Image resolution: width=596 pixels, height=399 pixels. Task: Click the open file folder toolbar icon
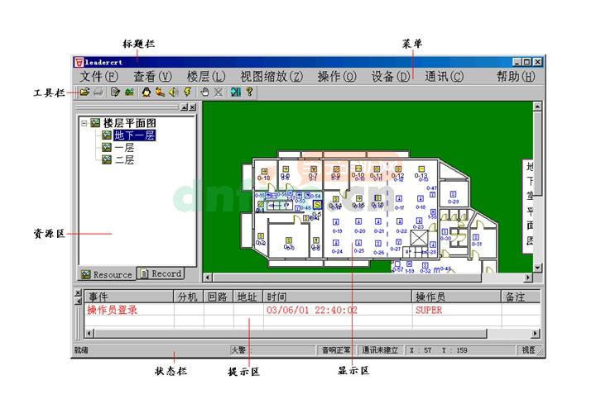pos(84,93)
